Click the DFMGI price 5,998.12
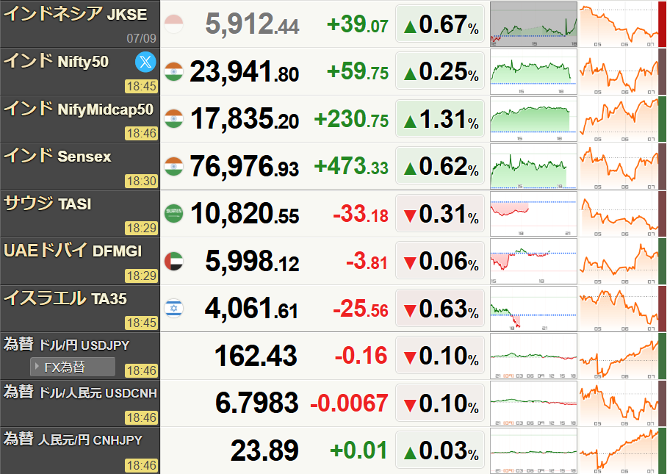The height and width of the screenshot is (474, 667). 252,262
